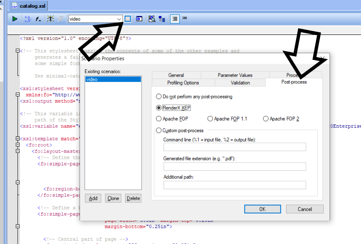Click the blue tree structure icon

click(162, 19)
